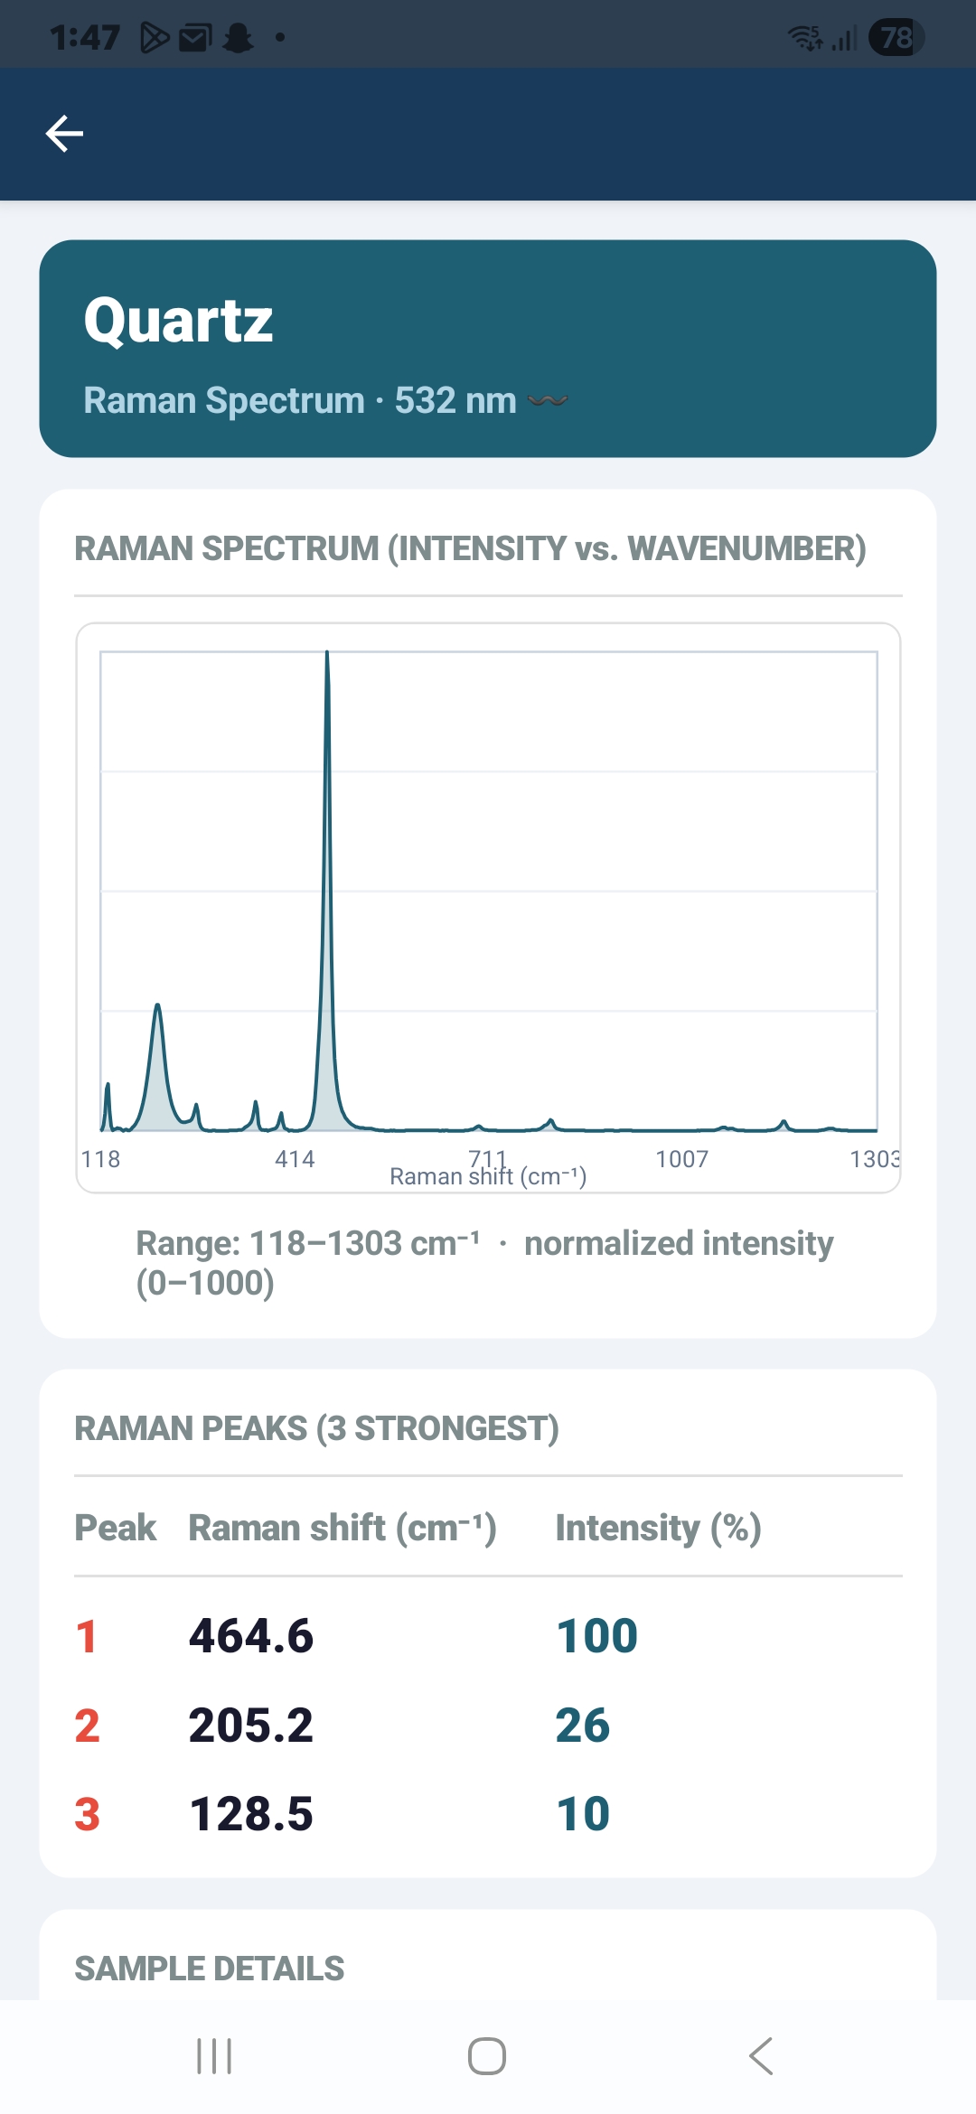Tap the battery indicator showing 78

click(896, 37)
